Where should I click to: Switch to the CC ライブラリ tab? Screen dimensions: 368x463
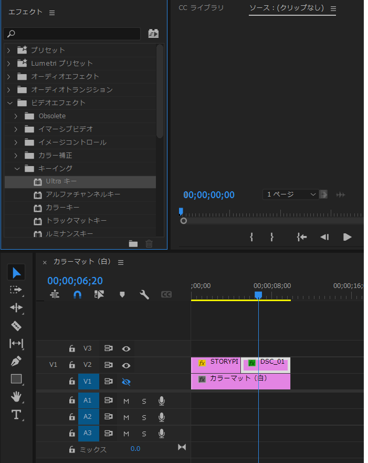201,8
